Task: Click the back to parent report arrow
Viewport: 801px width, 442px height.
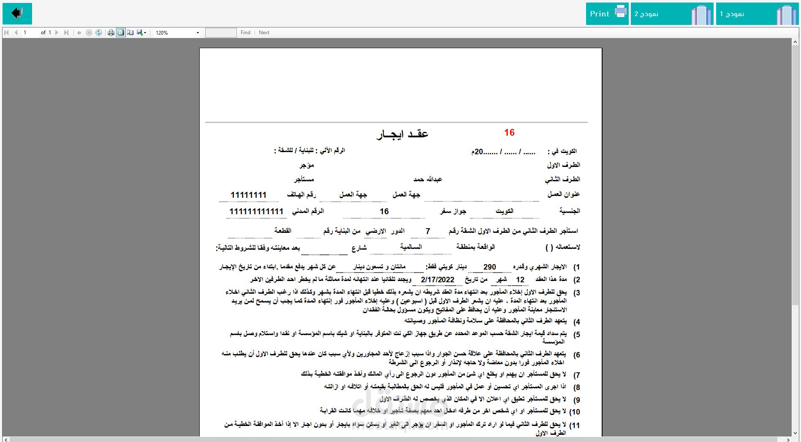Action: click(x=79, y=33)
